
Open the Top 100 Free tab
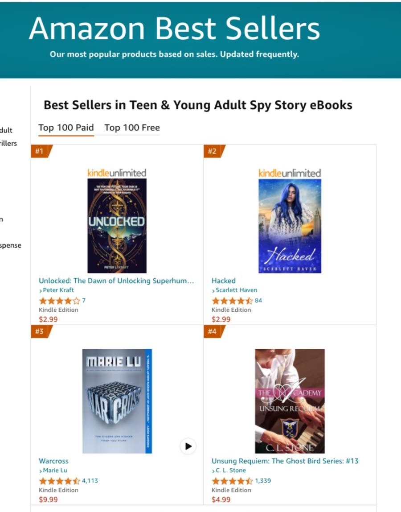tap(132, 128)
